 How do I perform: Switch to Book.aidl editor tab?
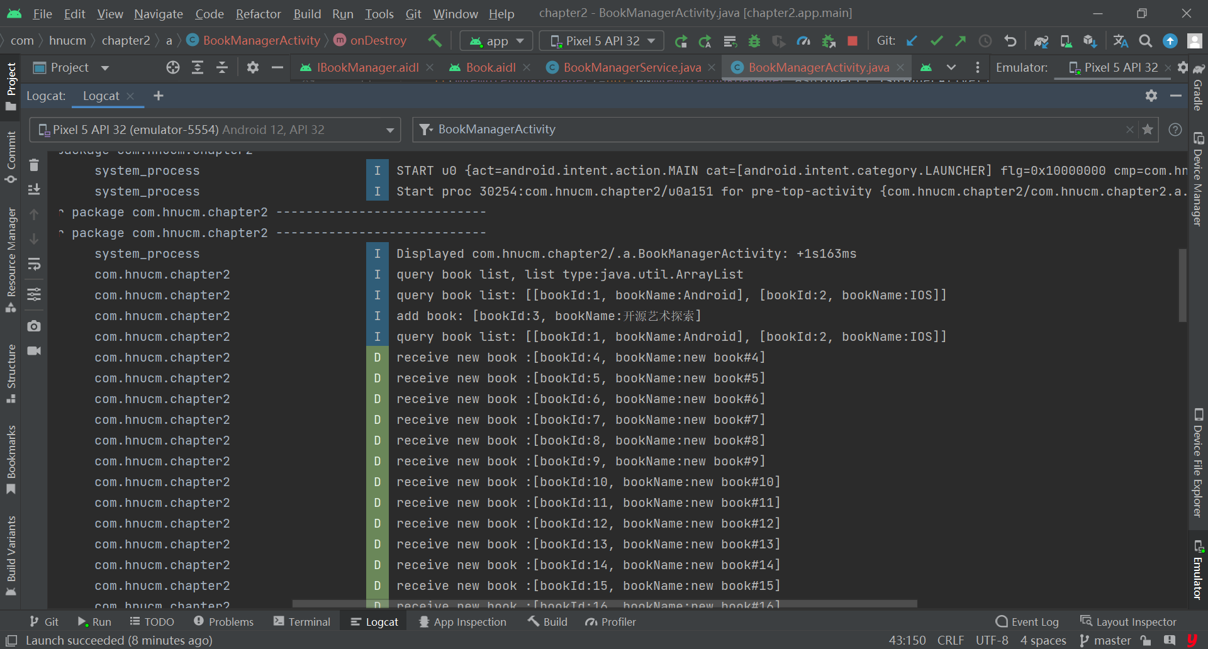click(x=489, y=67)
